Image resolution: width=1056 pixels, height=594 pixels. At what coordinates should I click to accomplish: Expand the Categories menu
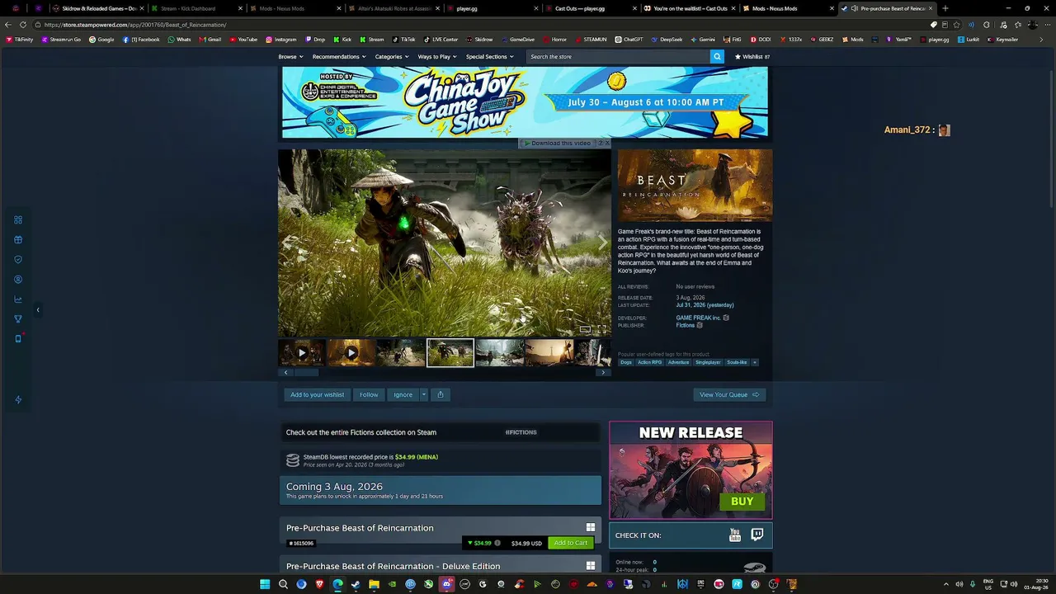point(392,57)
